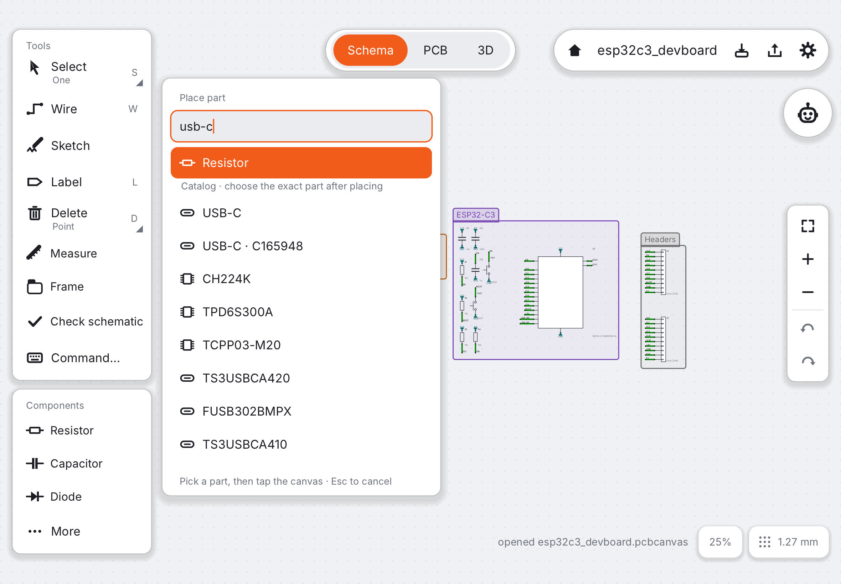Image resolution: width=841 pixels, height=584 pixels.
Task: Open the 1.27 mm grid setting
Action: [789, 542]
